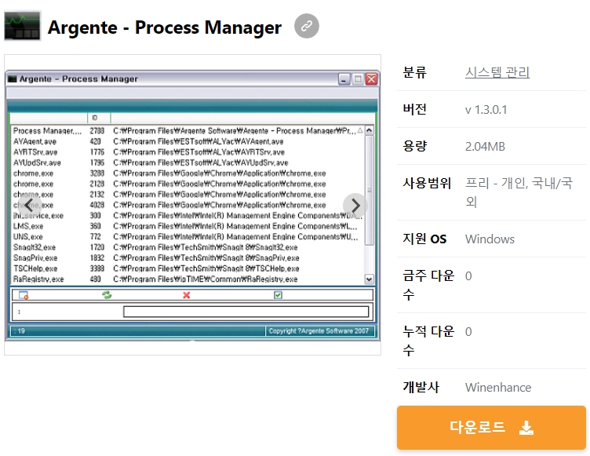Select the chrome.exe row with ID 3288
Viewport: 590px width, 456px height.
point(187,173)
